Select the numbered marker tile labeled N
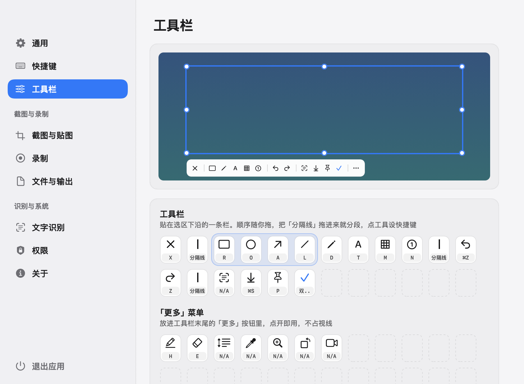Viewport: 524px width, 384px height. [x=412, y=250]
